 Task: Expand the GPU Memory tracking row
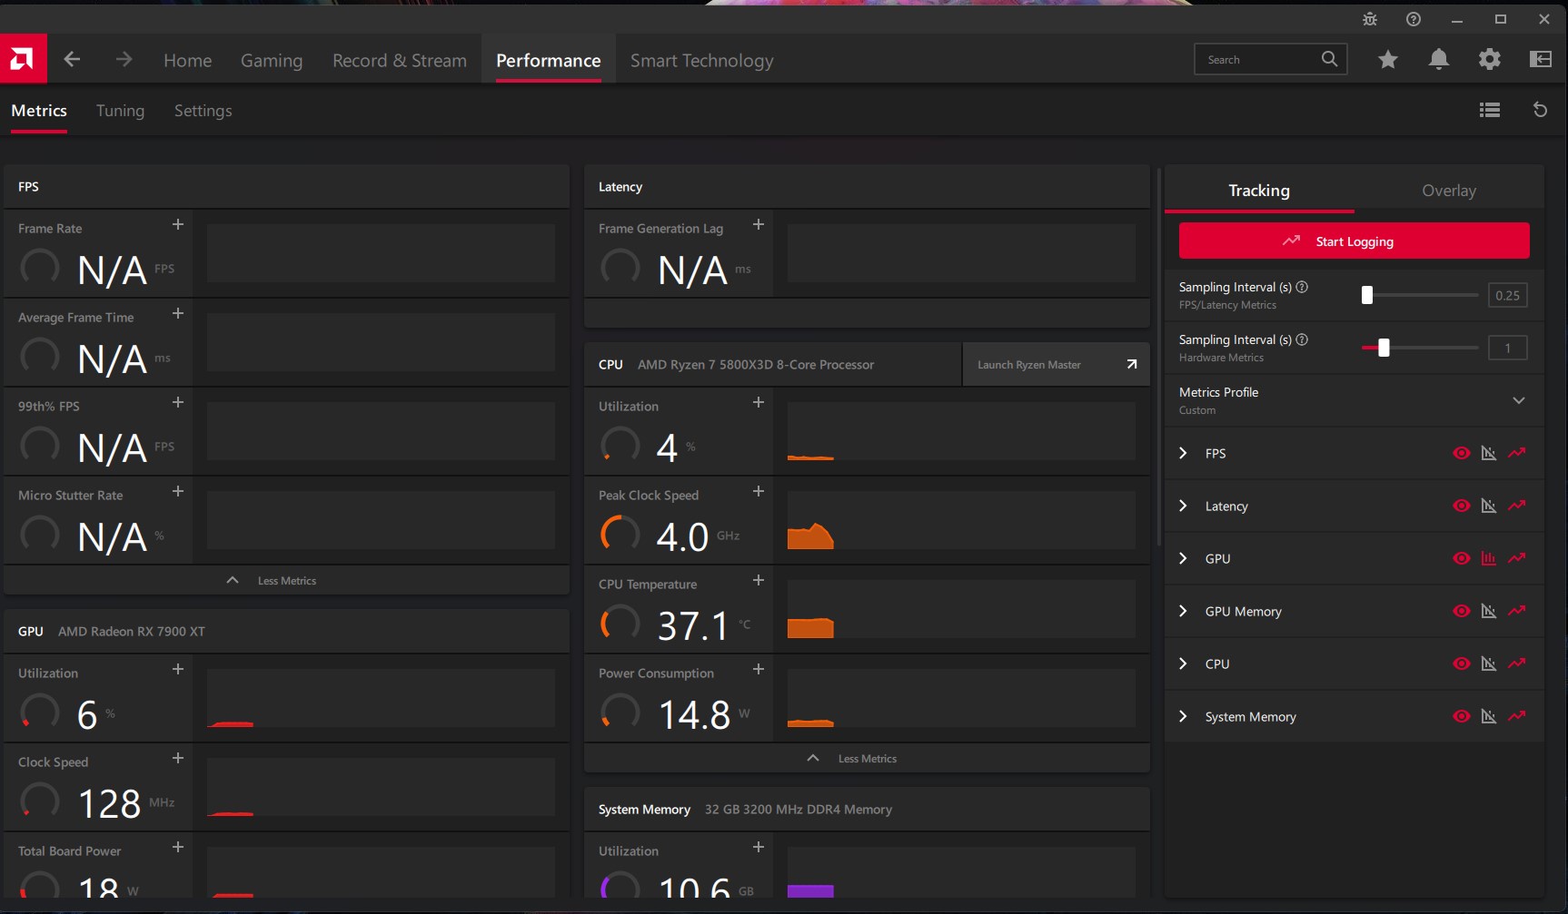(1183, 611)
